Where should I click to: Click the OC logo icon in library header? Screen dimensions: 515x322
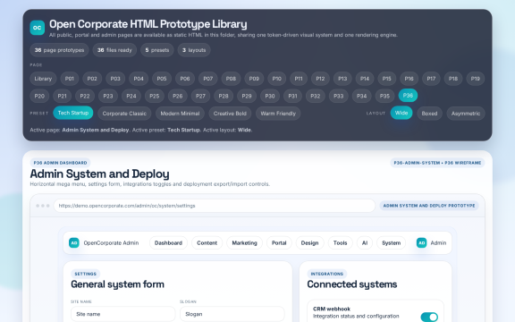[38, 28]
